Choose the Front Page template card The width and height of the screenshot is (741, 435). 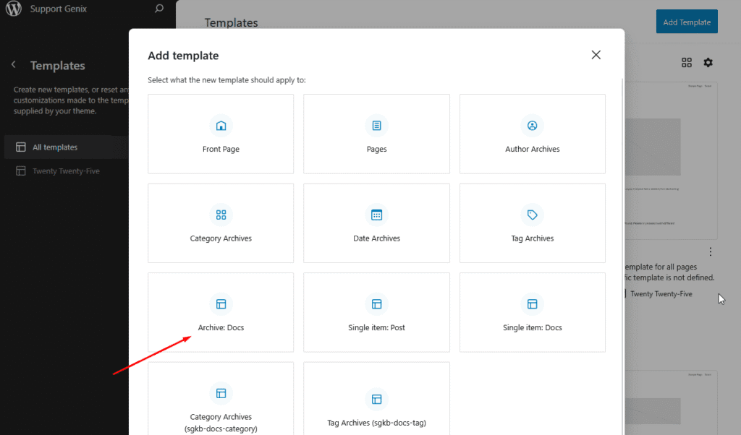[x=221, y=134]
